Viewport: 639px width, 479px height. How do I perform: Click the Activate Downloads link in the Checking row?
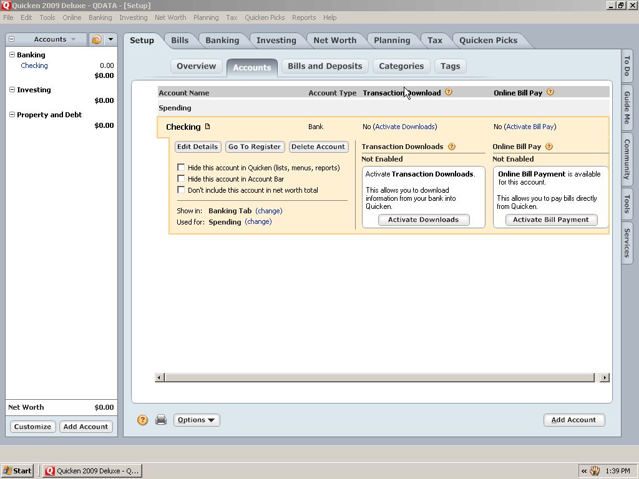pos(405,127)
